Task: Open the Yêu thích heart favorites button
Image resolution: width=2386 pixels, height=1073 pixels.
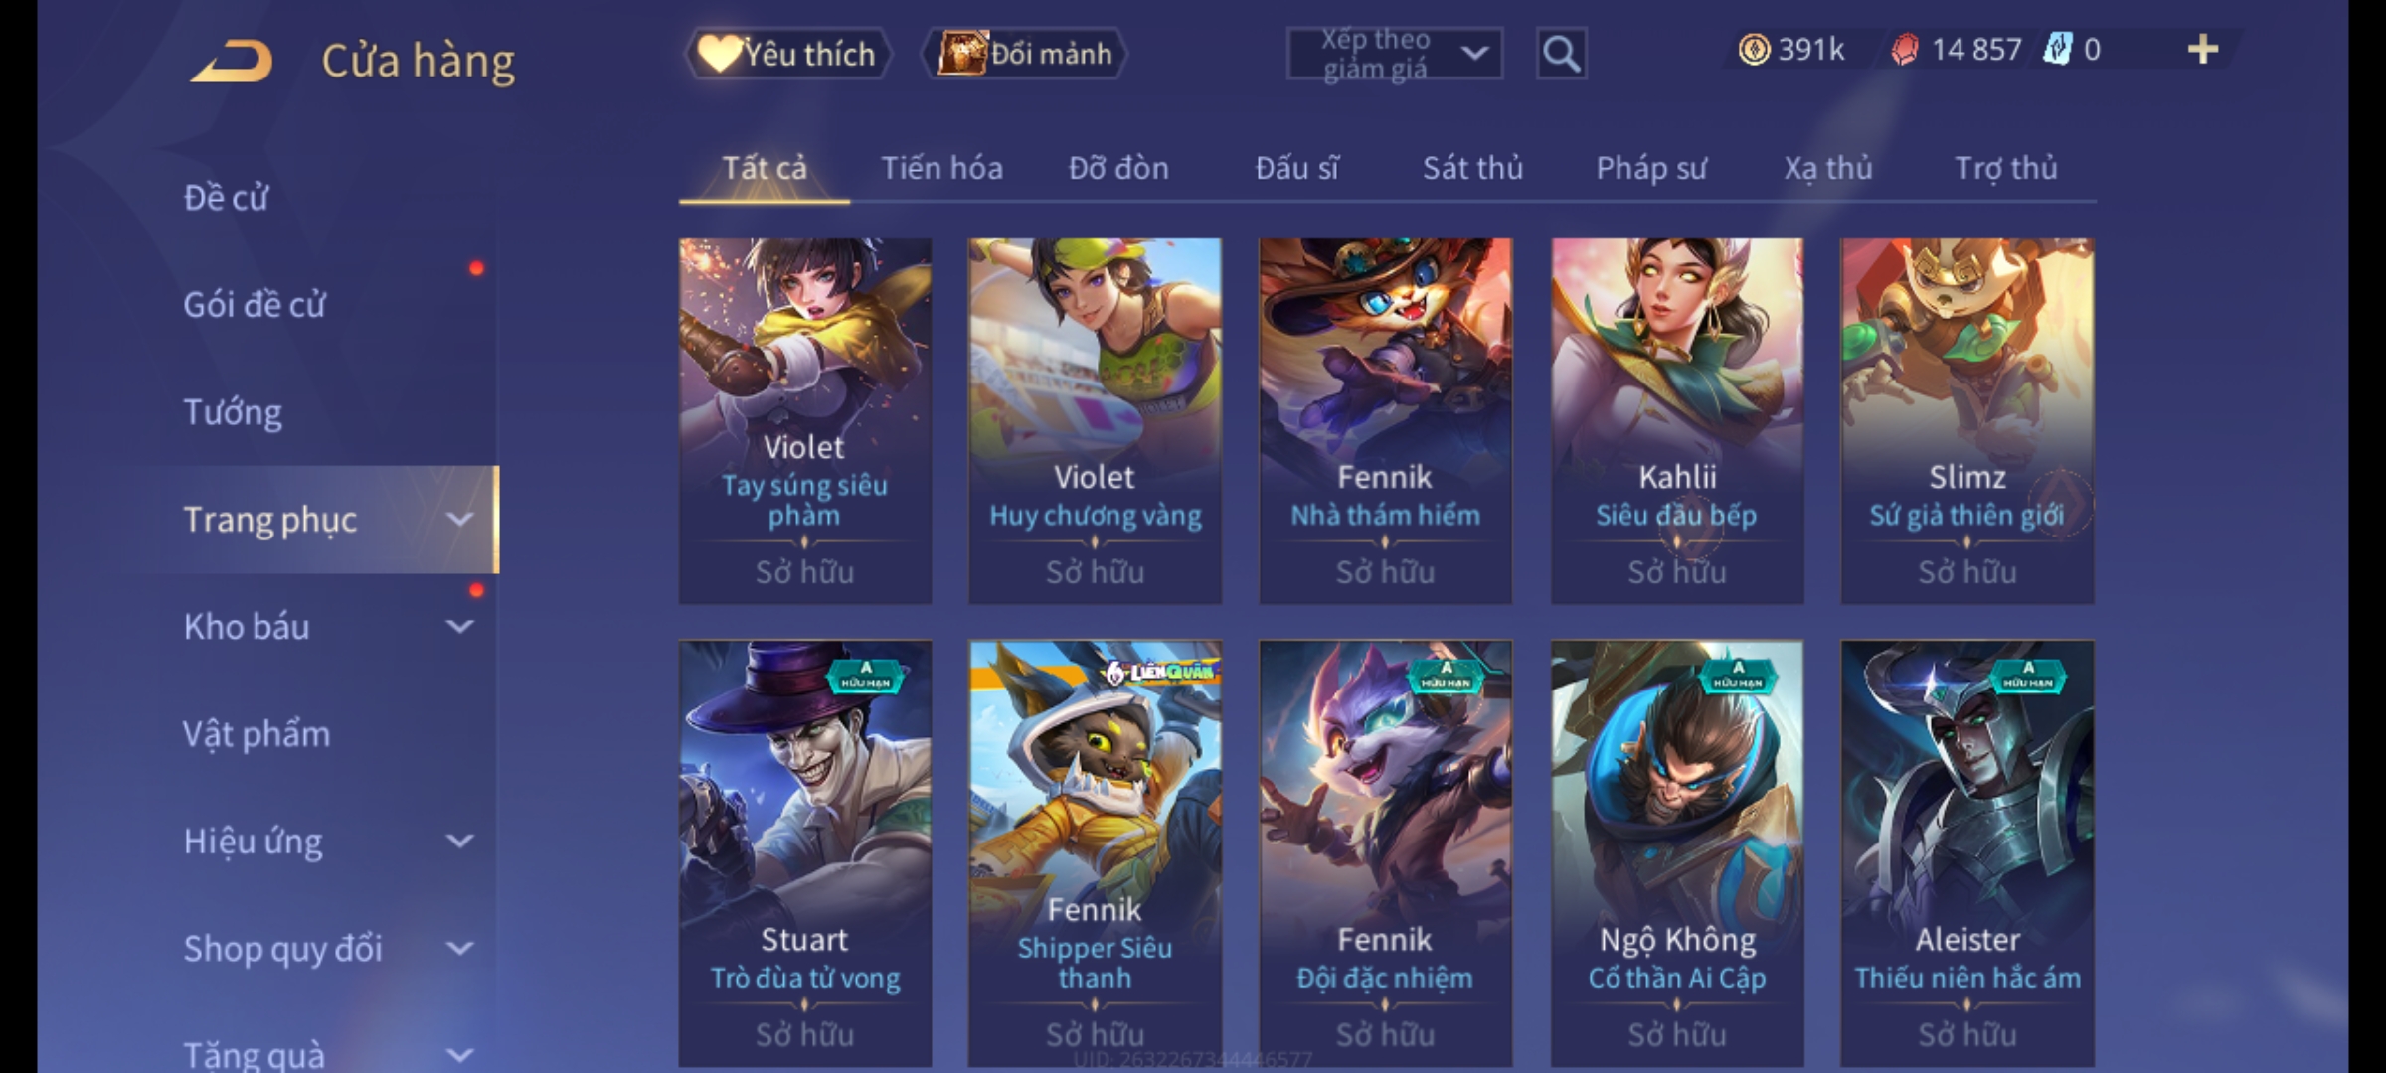Action: (787, 54)
